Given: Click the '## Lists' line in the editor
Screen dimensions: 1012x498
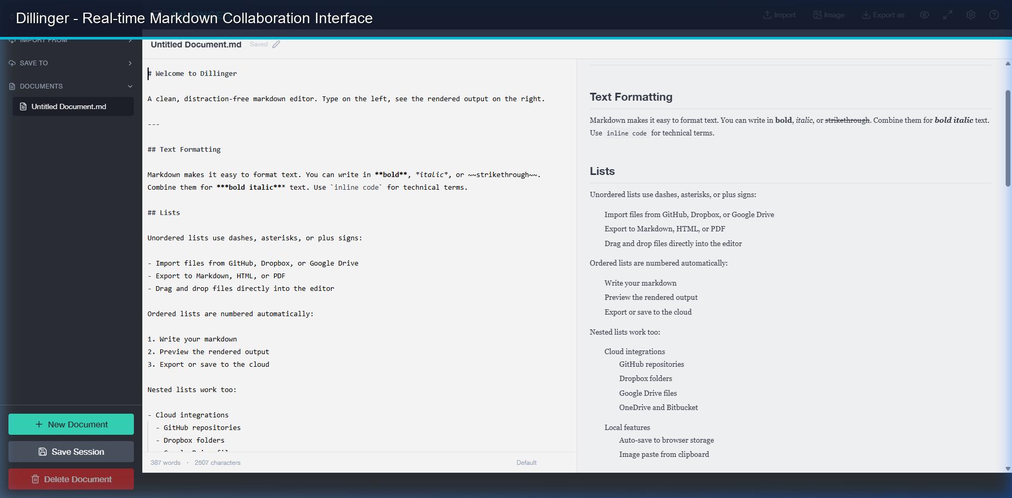Looking at the screenshot, I should pos(164,213).
